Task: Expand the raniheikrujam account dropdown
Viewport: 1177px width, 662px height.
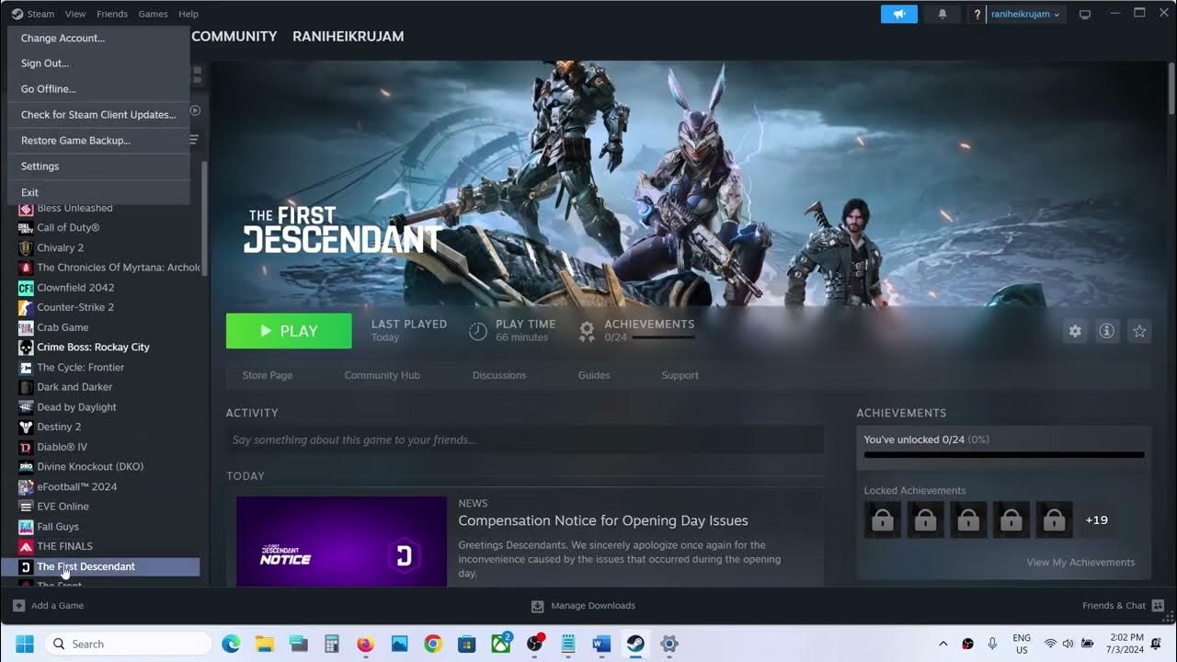Action: click(x=1025, y=14)
